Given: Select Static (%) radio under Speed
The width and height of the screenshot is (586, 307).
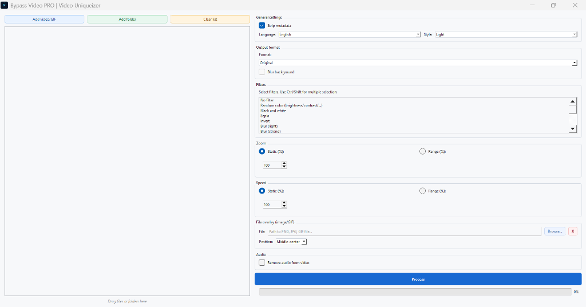Looking at the screenshot, I should click(262, 191).
